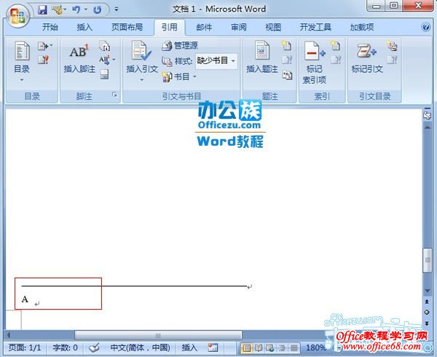Click the vertical scrollbar down arrow
This screenshot has width=437, height=357.
pos(427,291)
